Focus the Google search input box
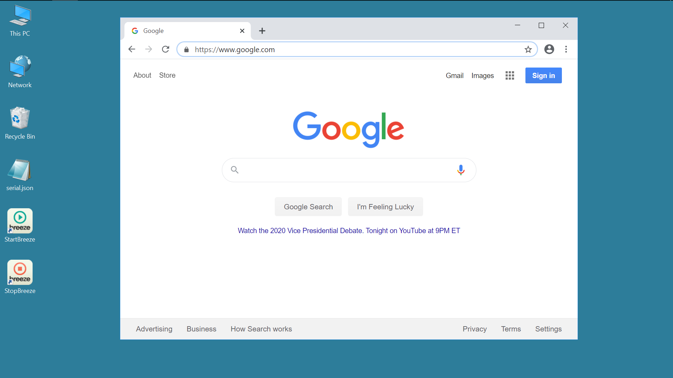 [345, 170]
